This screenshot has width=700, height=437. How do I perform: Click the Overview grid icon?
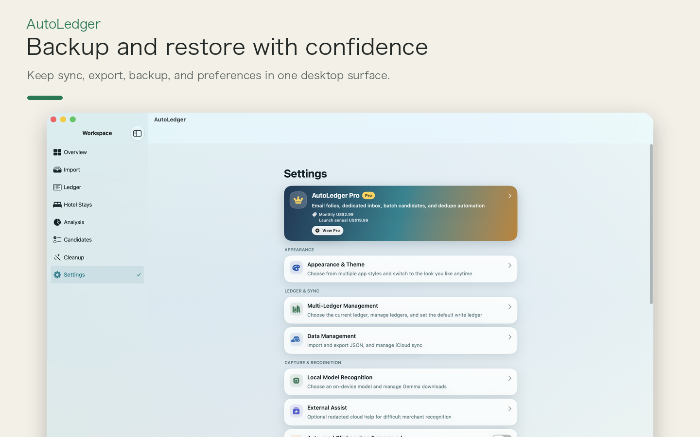click(57, 152)
